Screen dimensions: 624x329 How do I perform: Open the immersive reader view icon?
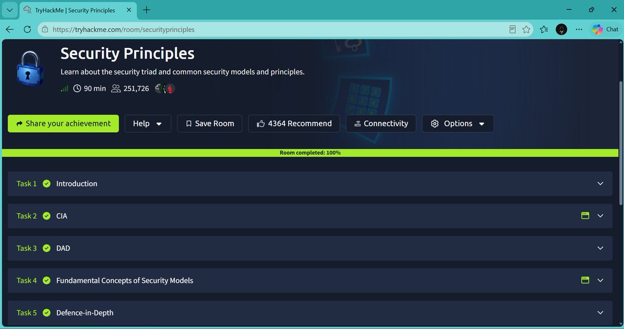tap(513, 30)
